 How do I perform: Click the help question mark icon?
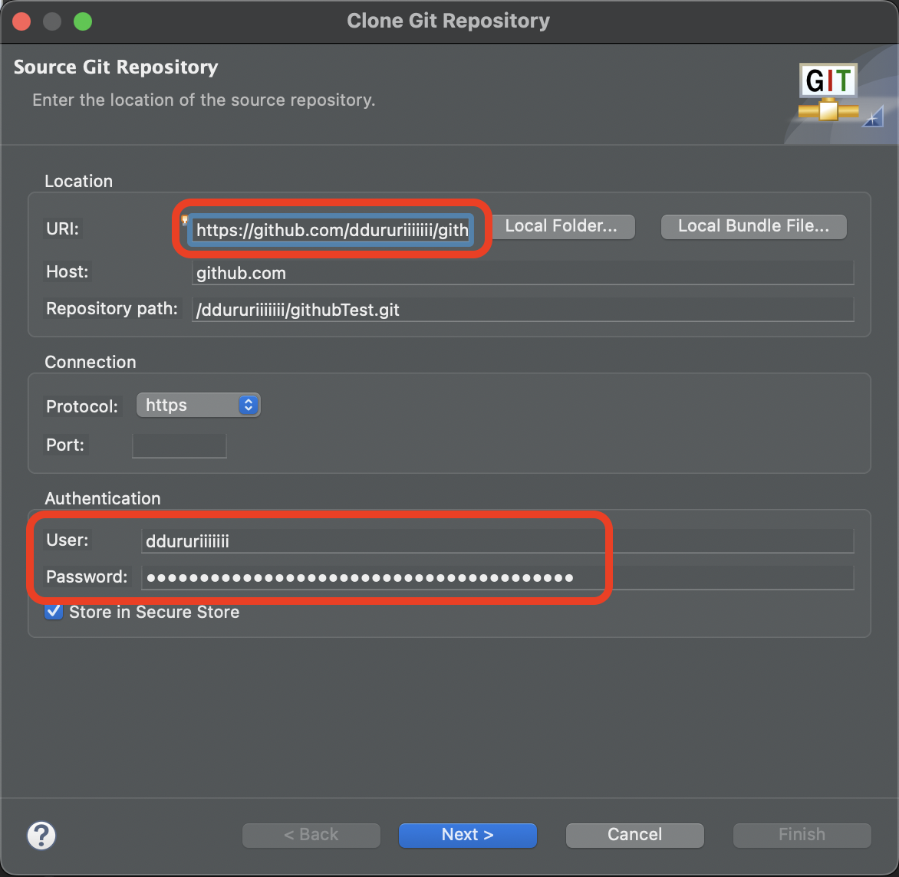point(41,835)
